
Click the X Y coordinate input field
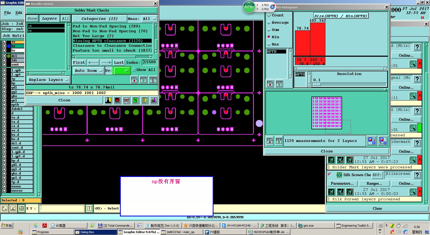click(62, 208)
